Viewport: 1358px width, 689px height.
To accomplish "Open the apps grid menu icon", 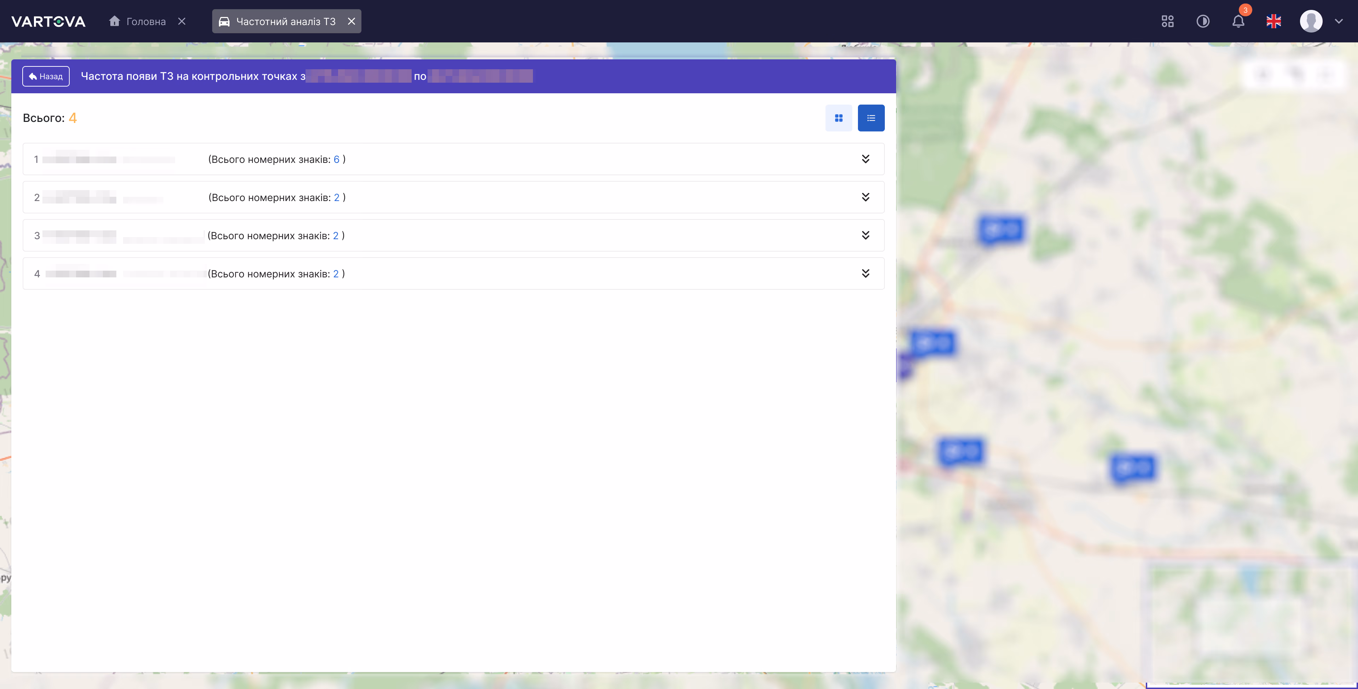I will coord(1168,21).
